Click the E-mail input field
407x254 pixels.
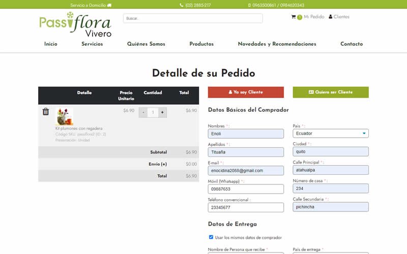[x=246, y=171]
